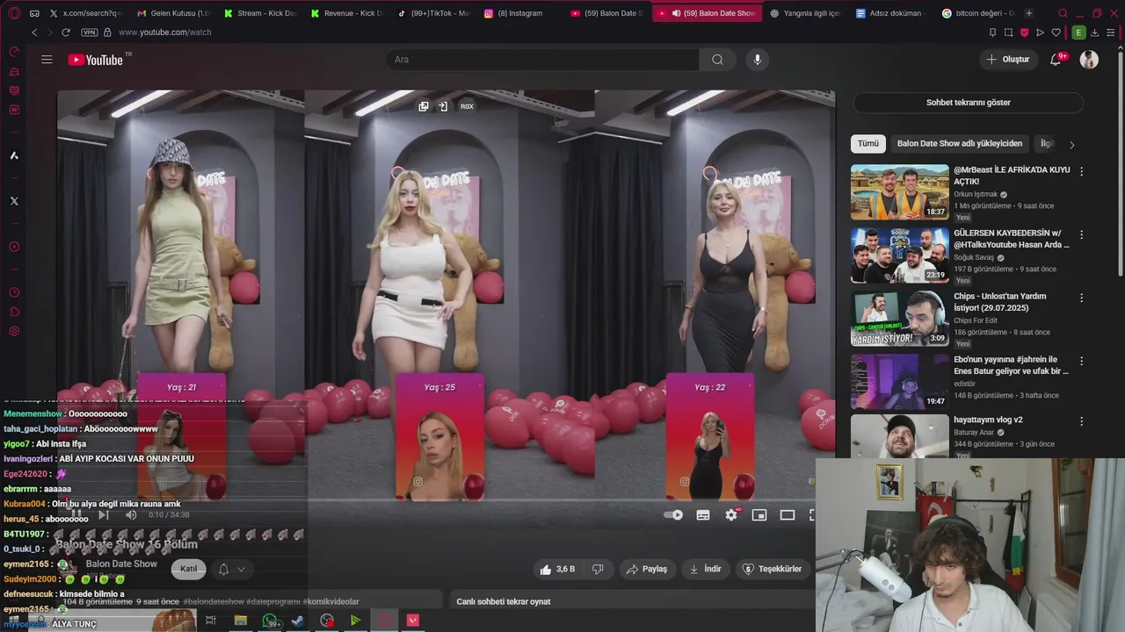This screenshot has width=1125, height=632.
Task: Go back with the browser back arrow
Action: tap(34, 32)
